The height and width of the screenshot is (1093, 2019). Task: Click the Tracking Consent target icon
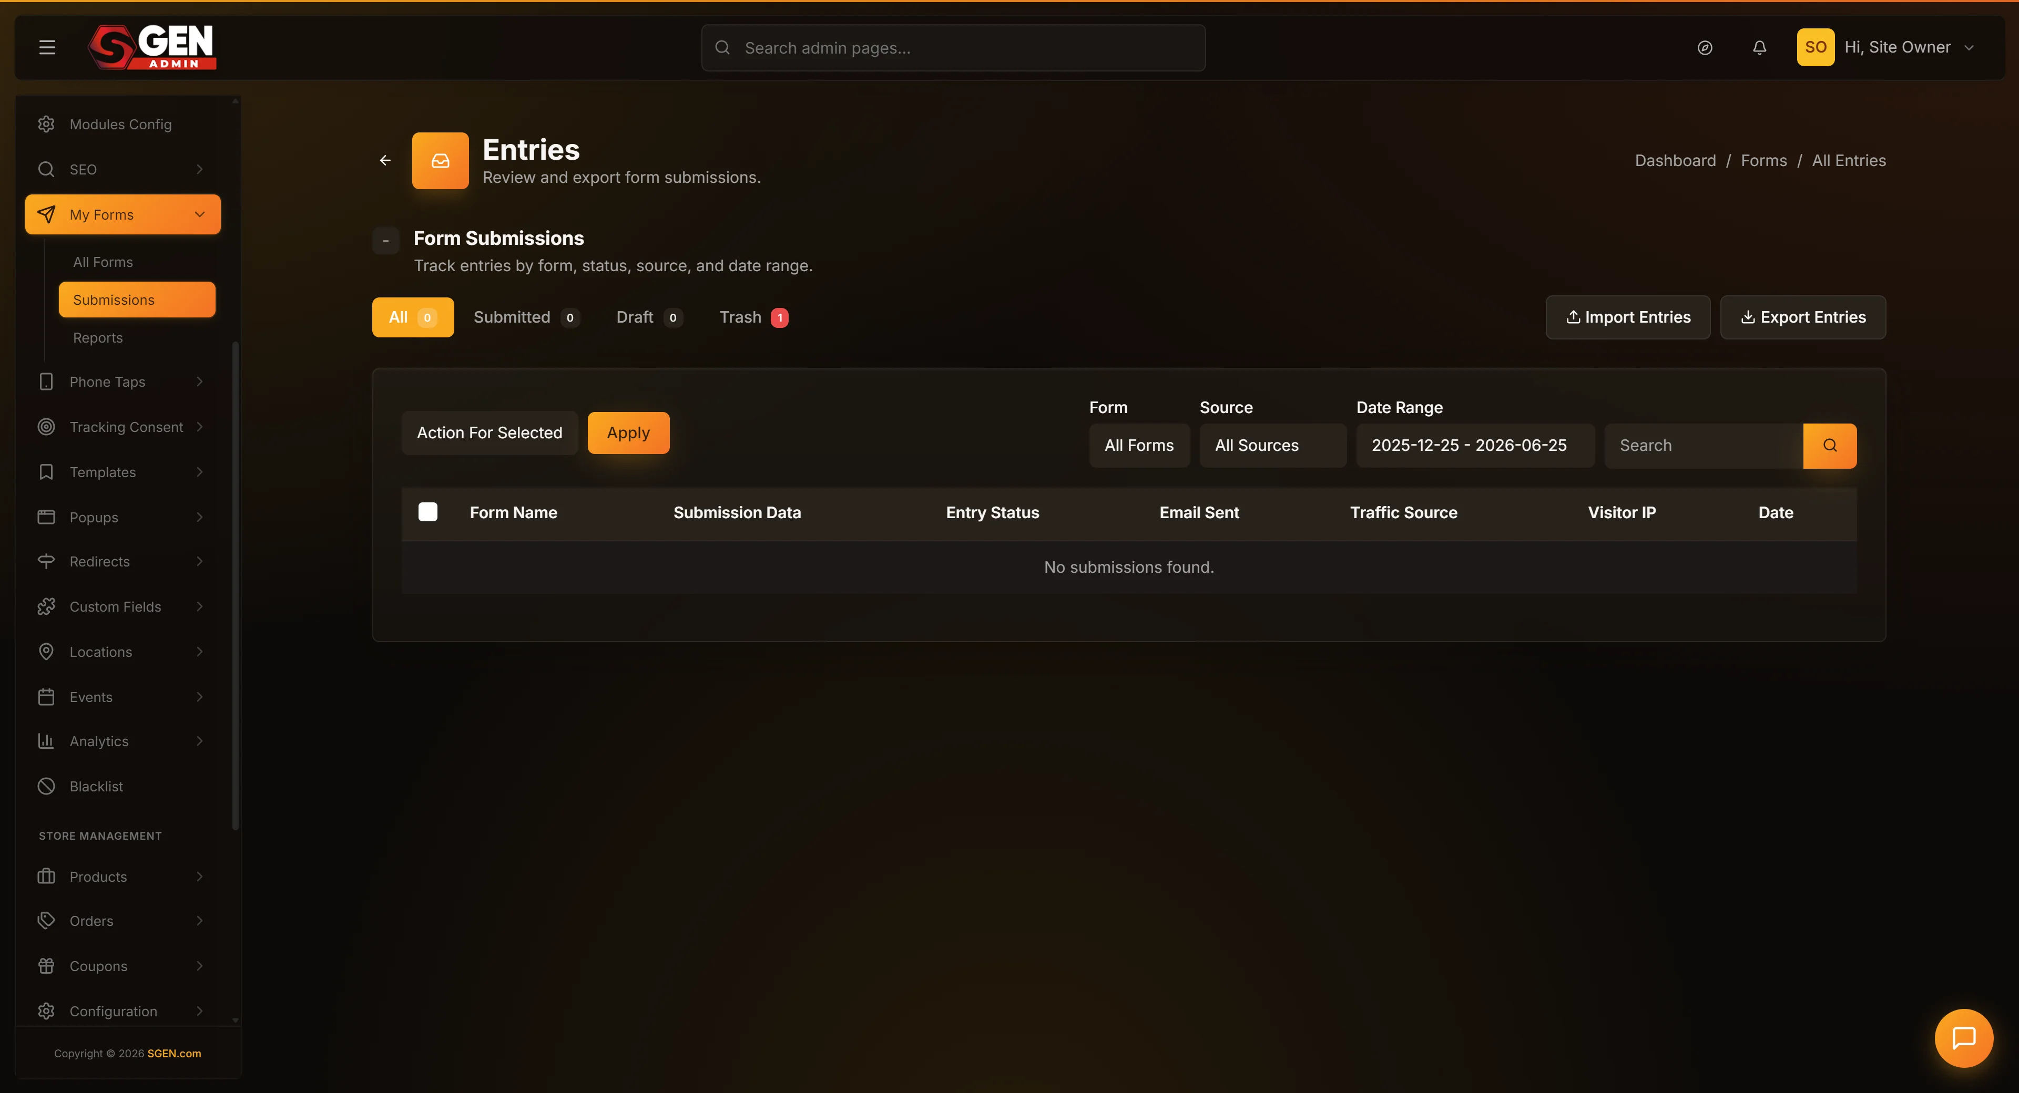coord(46,427)
